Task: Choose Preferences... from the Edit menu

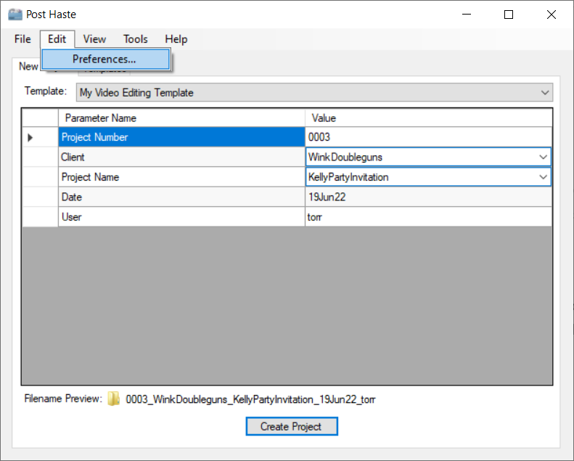Action: point(104,60)
